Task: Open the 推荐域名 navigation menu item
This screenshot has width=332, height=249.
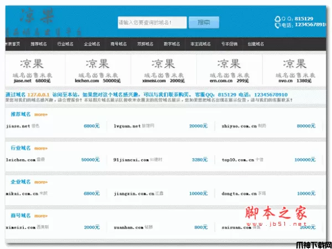Action: click(x=39, y=44)
